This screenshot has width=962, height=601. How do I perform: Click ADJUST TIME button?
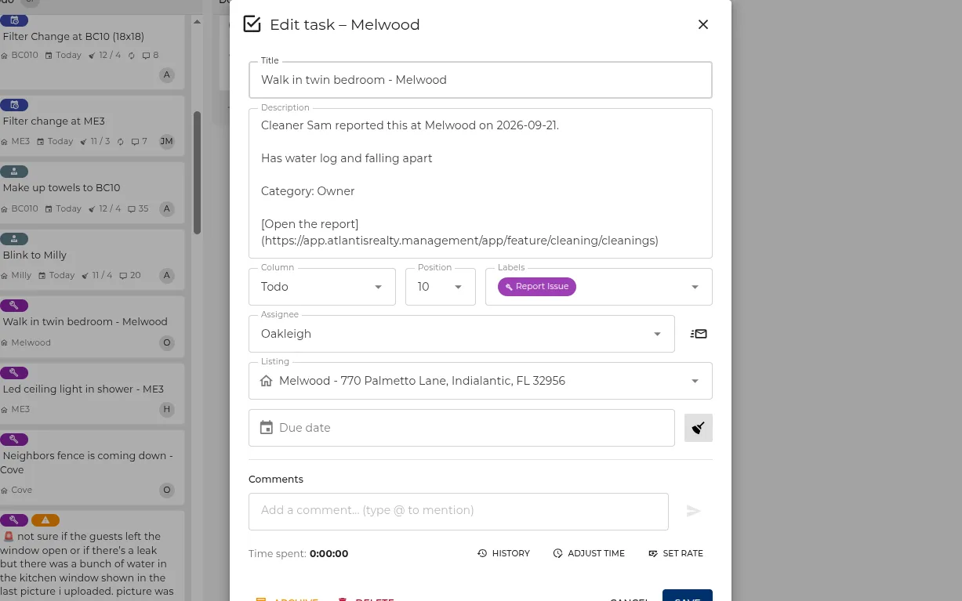tap(589, 553)
